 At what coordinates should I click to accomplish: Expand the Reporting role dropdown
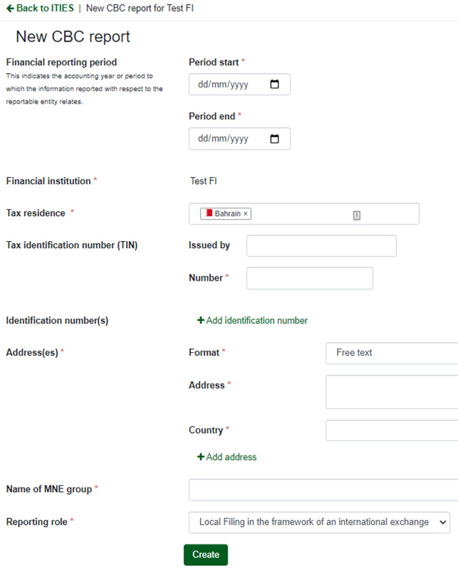pos(320,523)
